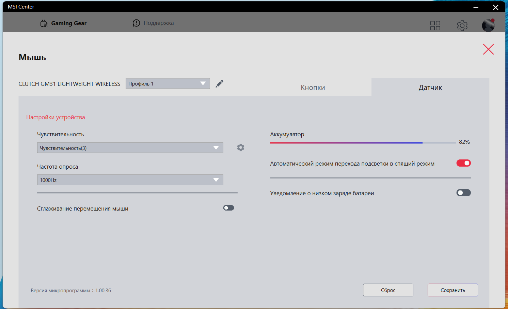
Task: Minimize the MSI Center window
Action: 476,7
